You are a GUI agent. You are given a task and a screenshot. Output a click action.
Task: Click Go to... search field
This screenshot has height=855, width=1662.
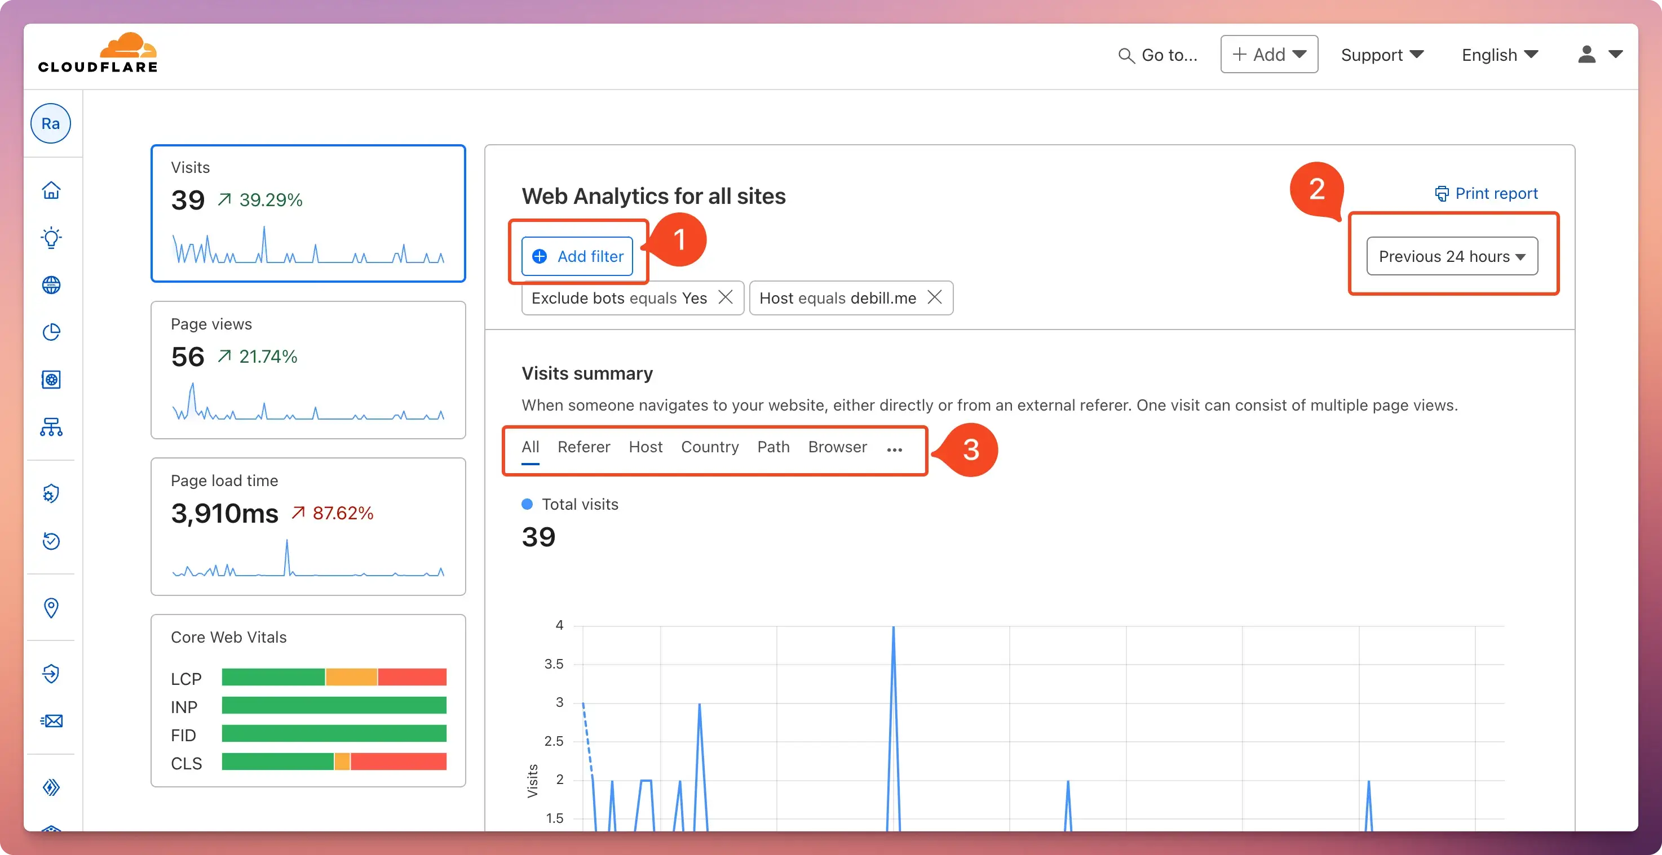[x=1157, y=55]
